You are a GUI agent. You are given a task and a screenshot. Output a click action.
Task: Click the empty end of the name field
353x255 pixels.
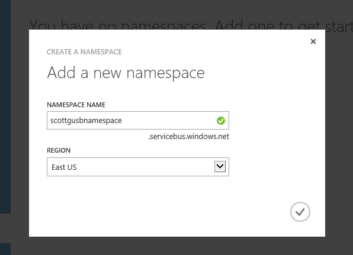[169, 121]
